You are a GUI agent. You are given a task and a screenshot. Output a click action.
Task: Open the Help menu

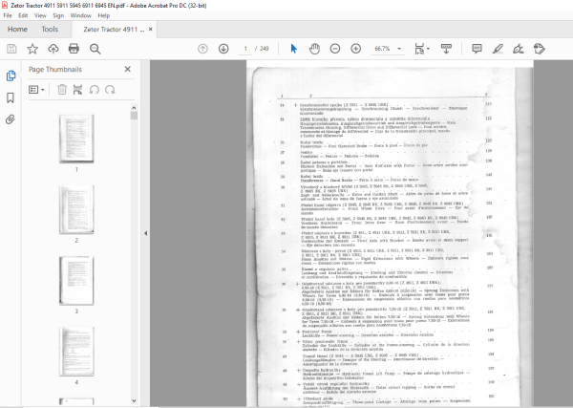[104, 15]
